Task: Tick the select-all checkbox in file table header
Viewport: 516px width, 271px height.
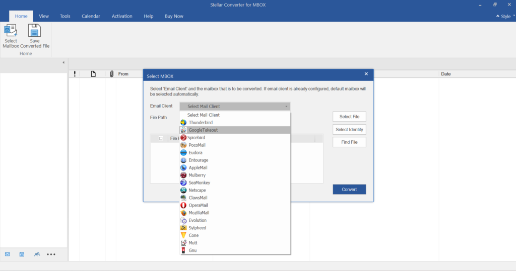Action: click(x=161, y=138)
